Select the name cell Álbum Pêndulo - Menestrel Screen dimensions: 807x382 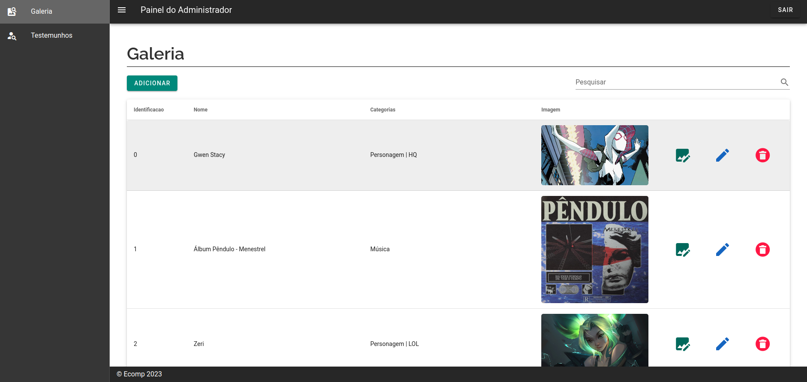click(229, 249)
